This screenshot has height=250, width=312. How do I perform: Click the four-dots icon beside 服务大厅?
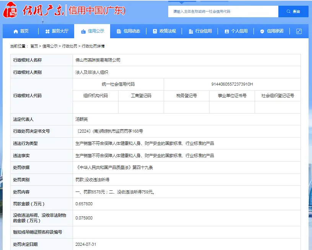[47, 31]
